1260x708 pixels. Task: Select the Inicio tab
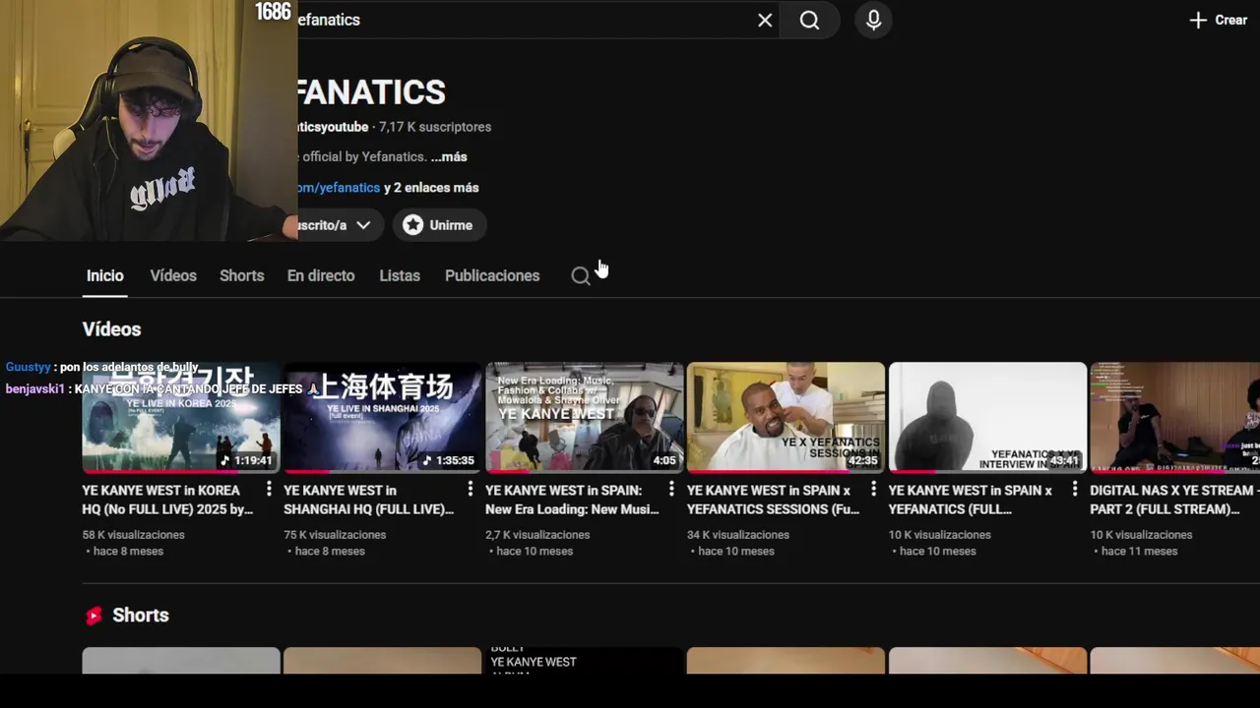pos(104,275)
